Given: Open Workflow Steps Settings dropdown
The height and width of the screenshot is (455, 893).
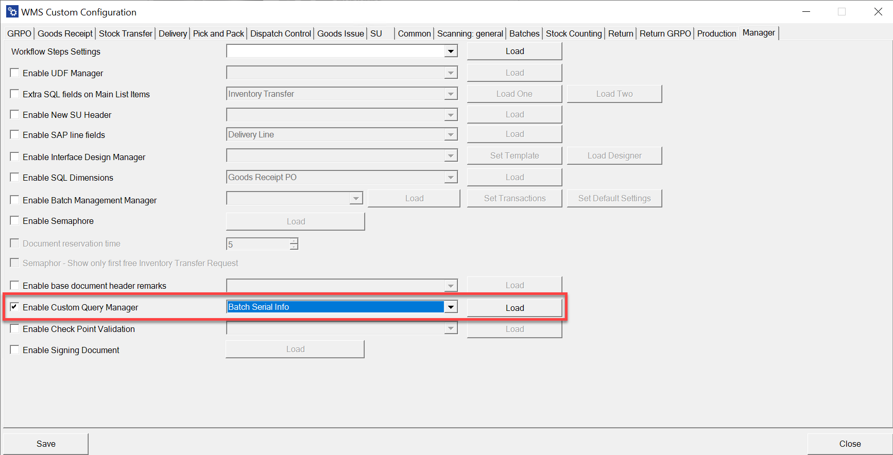Looking at the screenshot, I should click(451, 51).
